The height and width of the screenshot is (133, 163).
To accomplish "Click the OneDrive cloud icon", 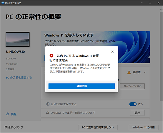I will (x=48, y=113).
